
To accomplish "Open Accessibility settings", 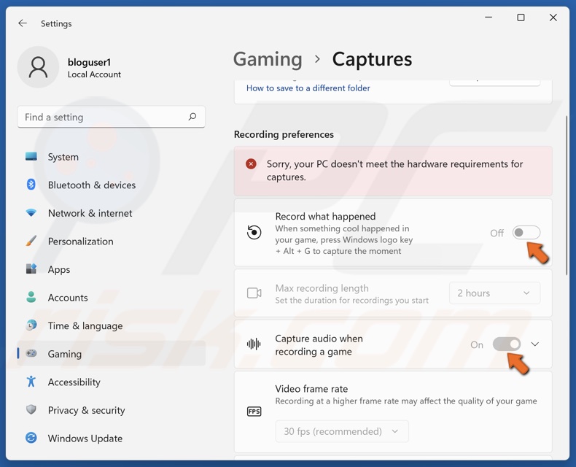I will (x=111, y=382).
